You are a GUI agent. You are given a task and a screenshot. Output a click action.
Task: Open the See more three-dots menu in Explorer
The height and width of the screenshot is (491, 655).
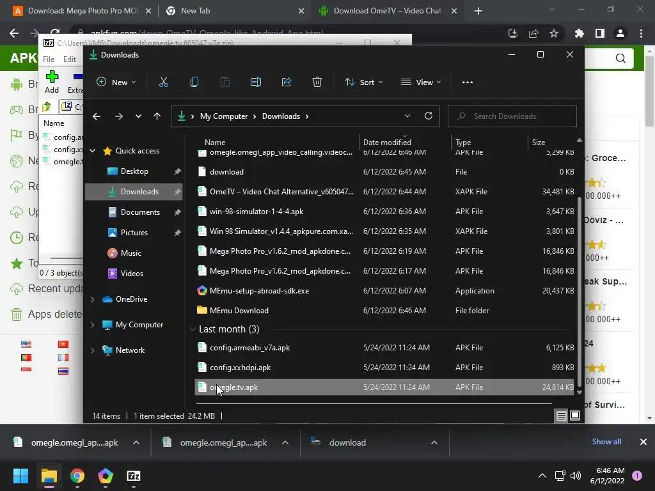(468, 82)
